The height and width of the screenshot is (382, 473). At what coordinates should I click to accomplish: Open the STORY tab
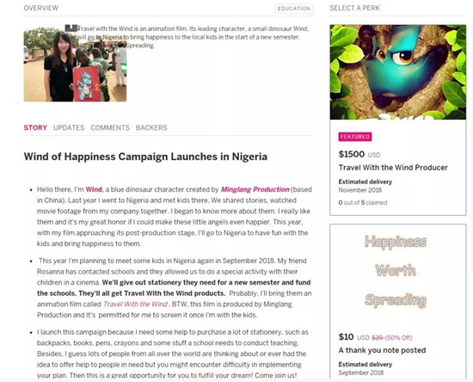(35, 127)
